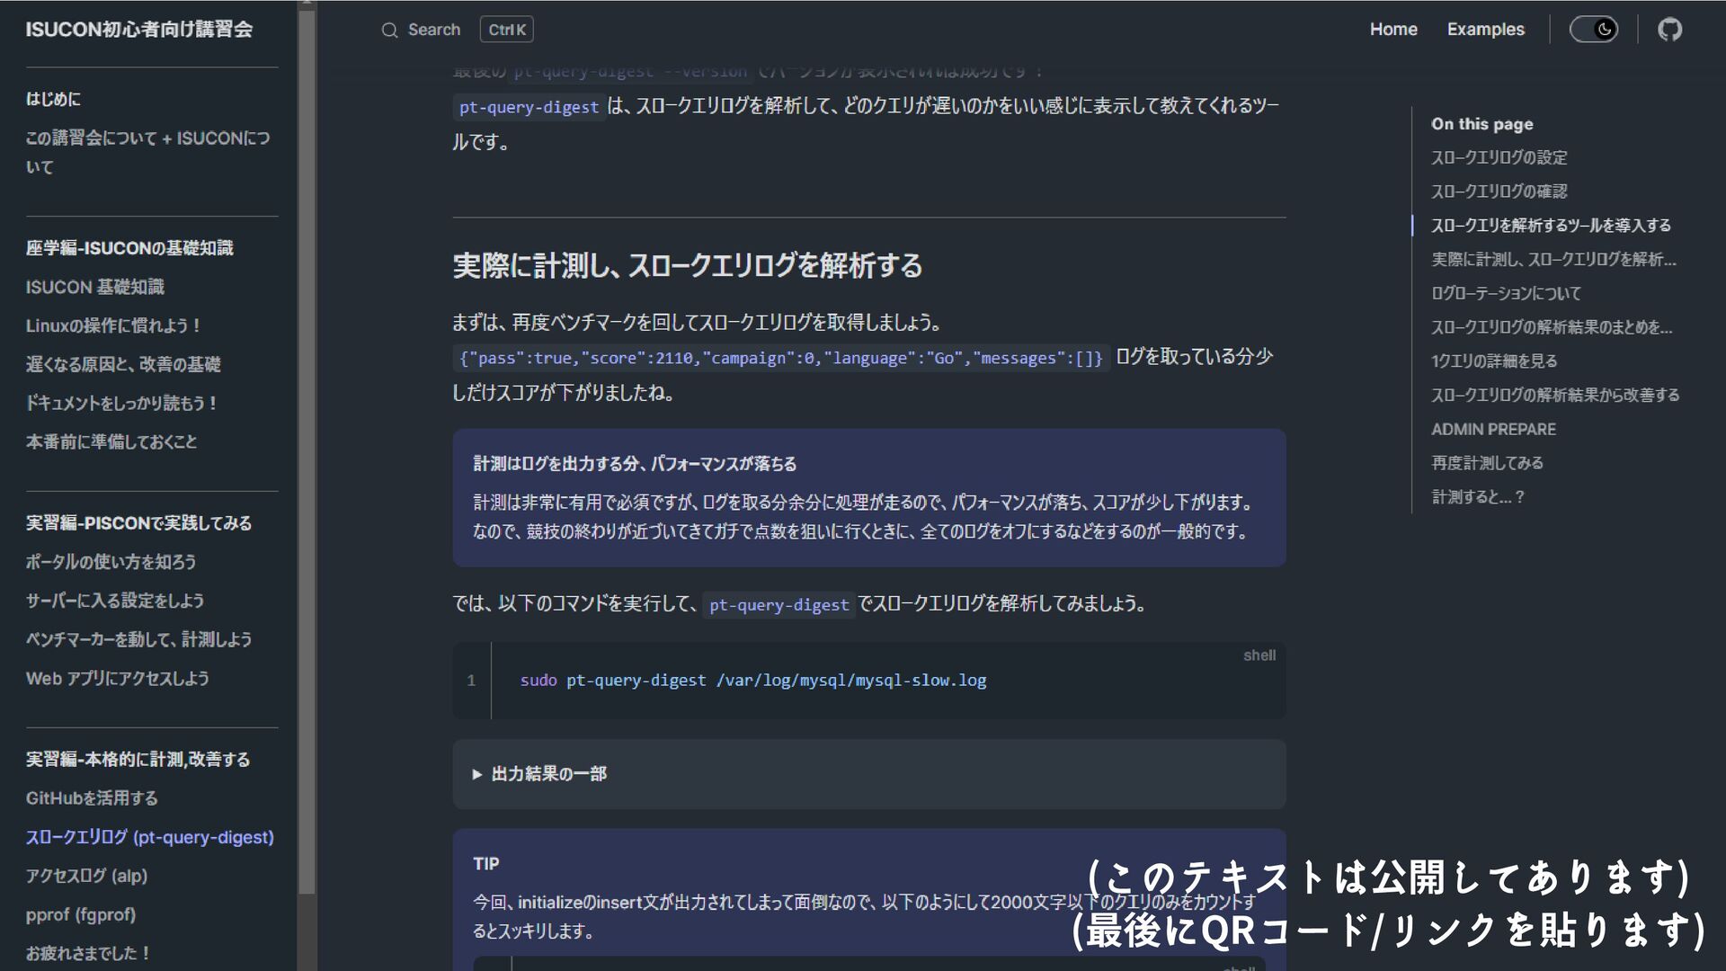Image resolution: width=1726 pixels, height=971 pixels.
Task: Click the shell label on code block
Action: click(1259, 655)
